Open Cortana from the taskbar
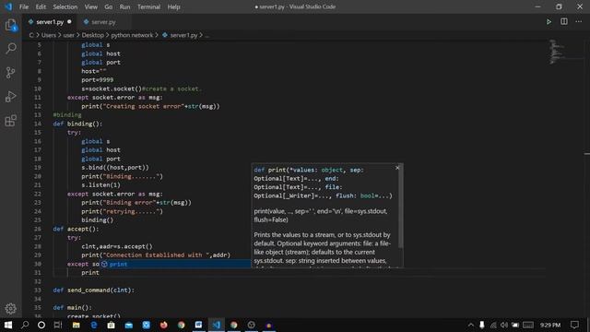Image resolution: width=590 pixels, height=332 pixels. tap(41, 325)
